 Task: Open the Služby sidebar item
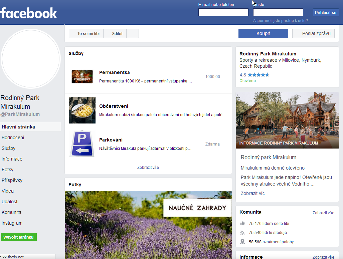click(9, 149)
